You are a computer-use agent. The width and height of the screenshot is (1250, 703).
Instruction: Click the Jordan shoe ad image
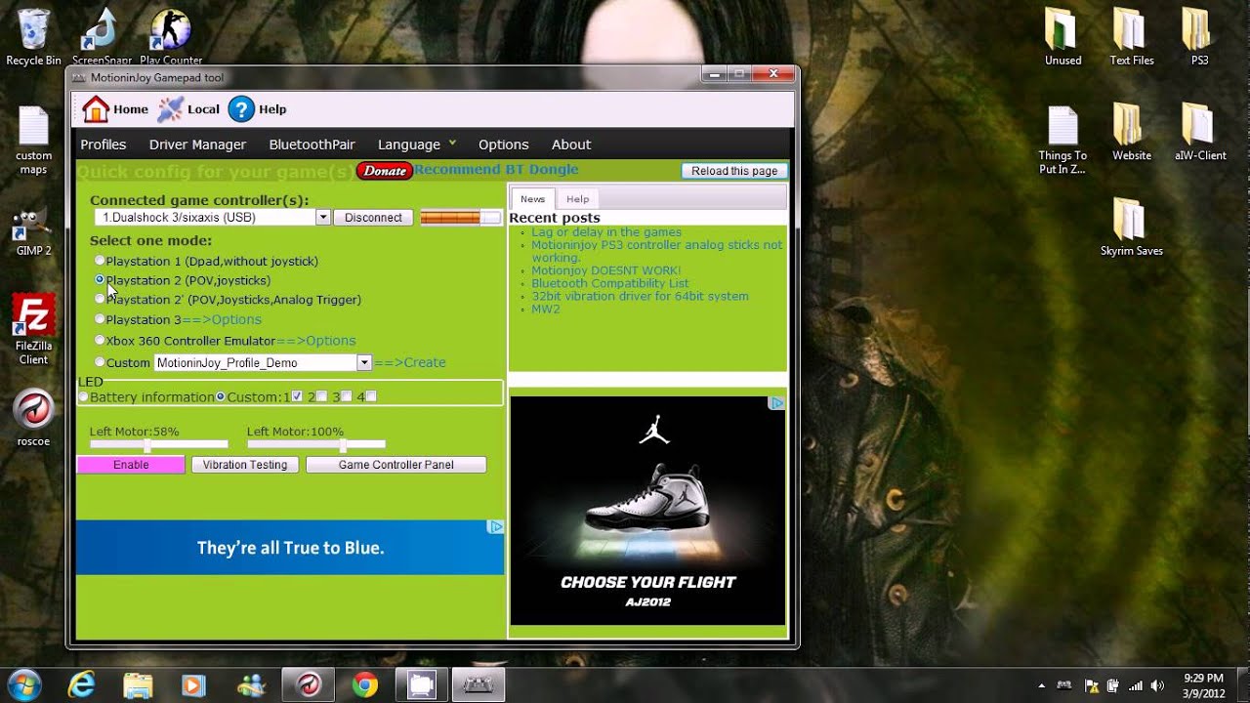click(x=647, y=510)
